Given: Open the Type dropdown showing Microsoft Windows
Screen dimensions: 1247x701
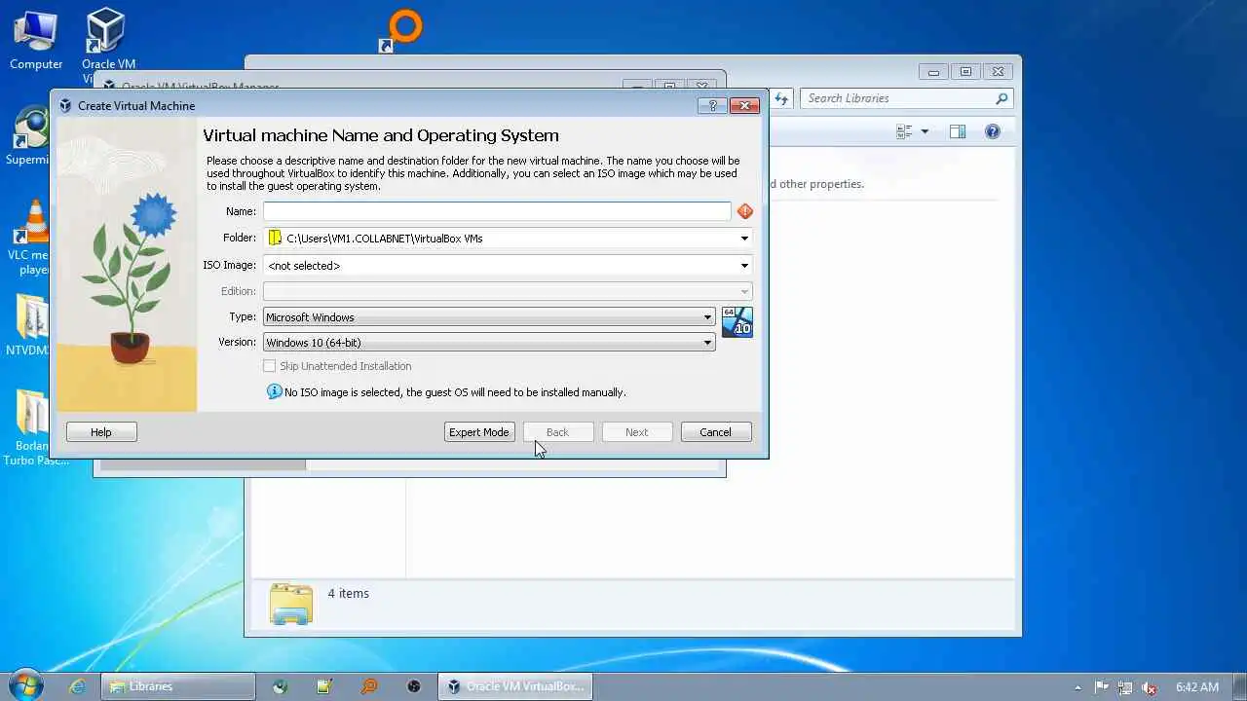Looking at the screenshot, I should [489, 317].
